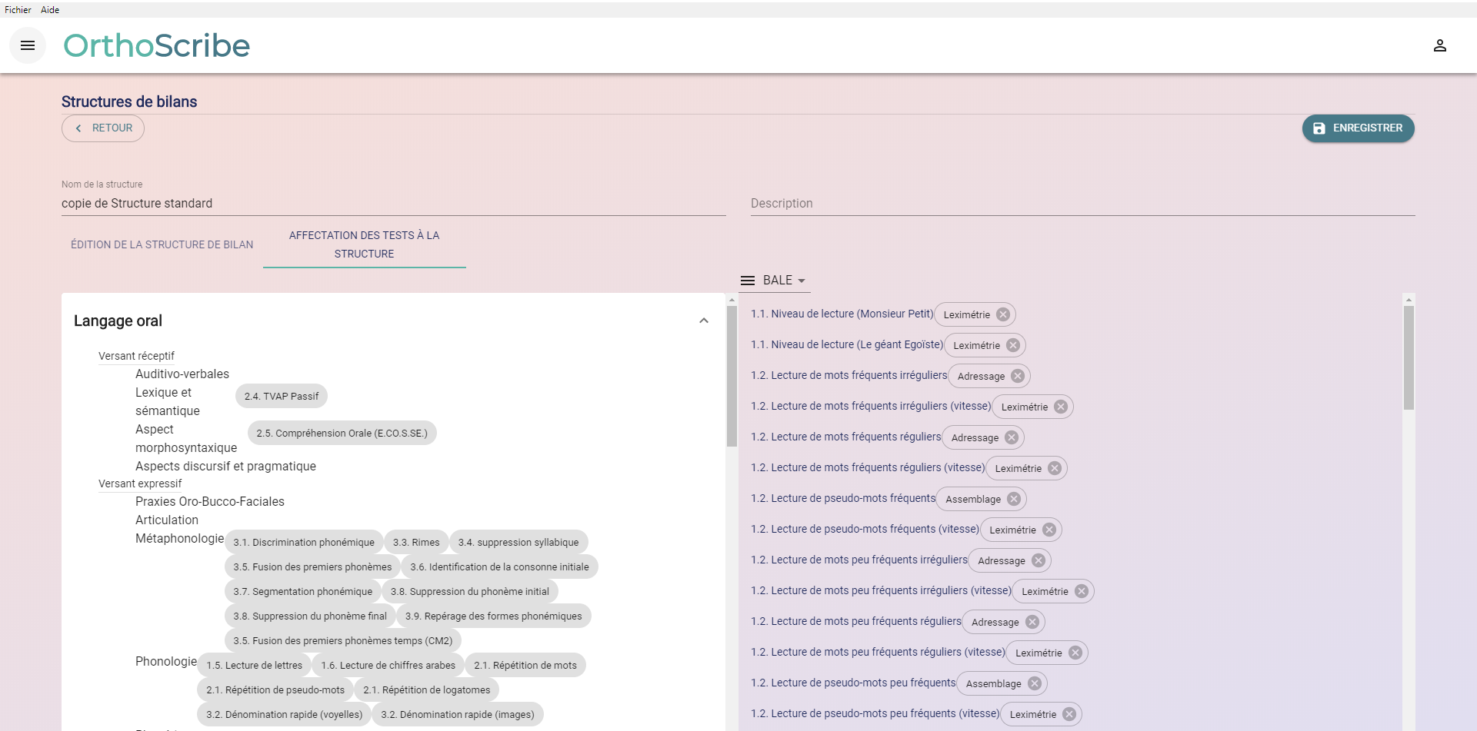Viewport: 1477px width, 731px height.
Task: Select Affectation des tests à la structure tab
Action: coord(364,244)
